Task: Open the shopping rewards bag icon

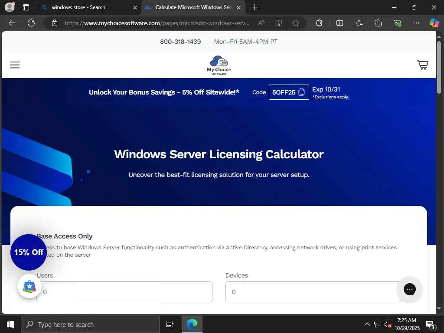Action: pos(29,286)
